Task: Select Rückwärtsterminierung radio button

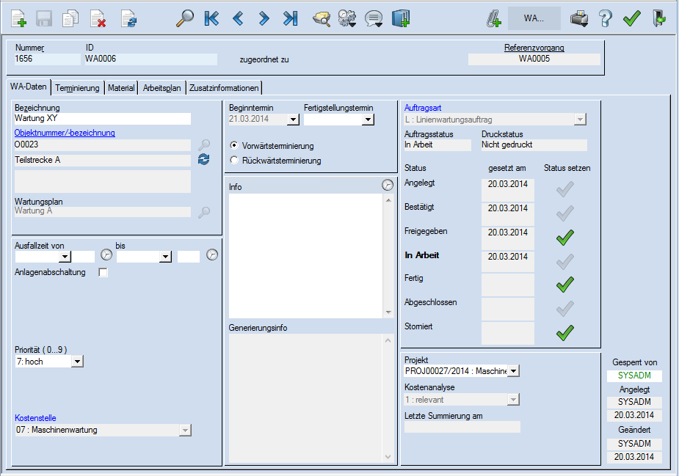Action: pos(235,160)
